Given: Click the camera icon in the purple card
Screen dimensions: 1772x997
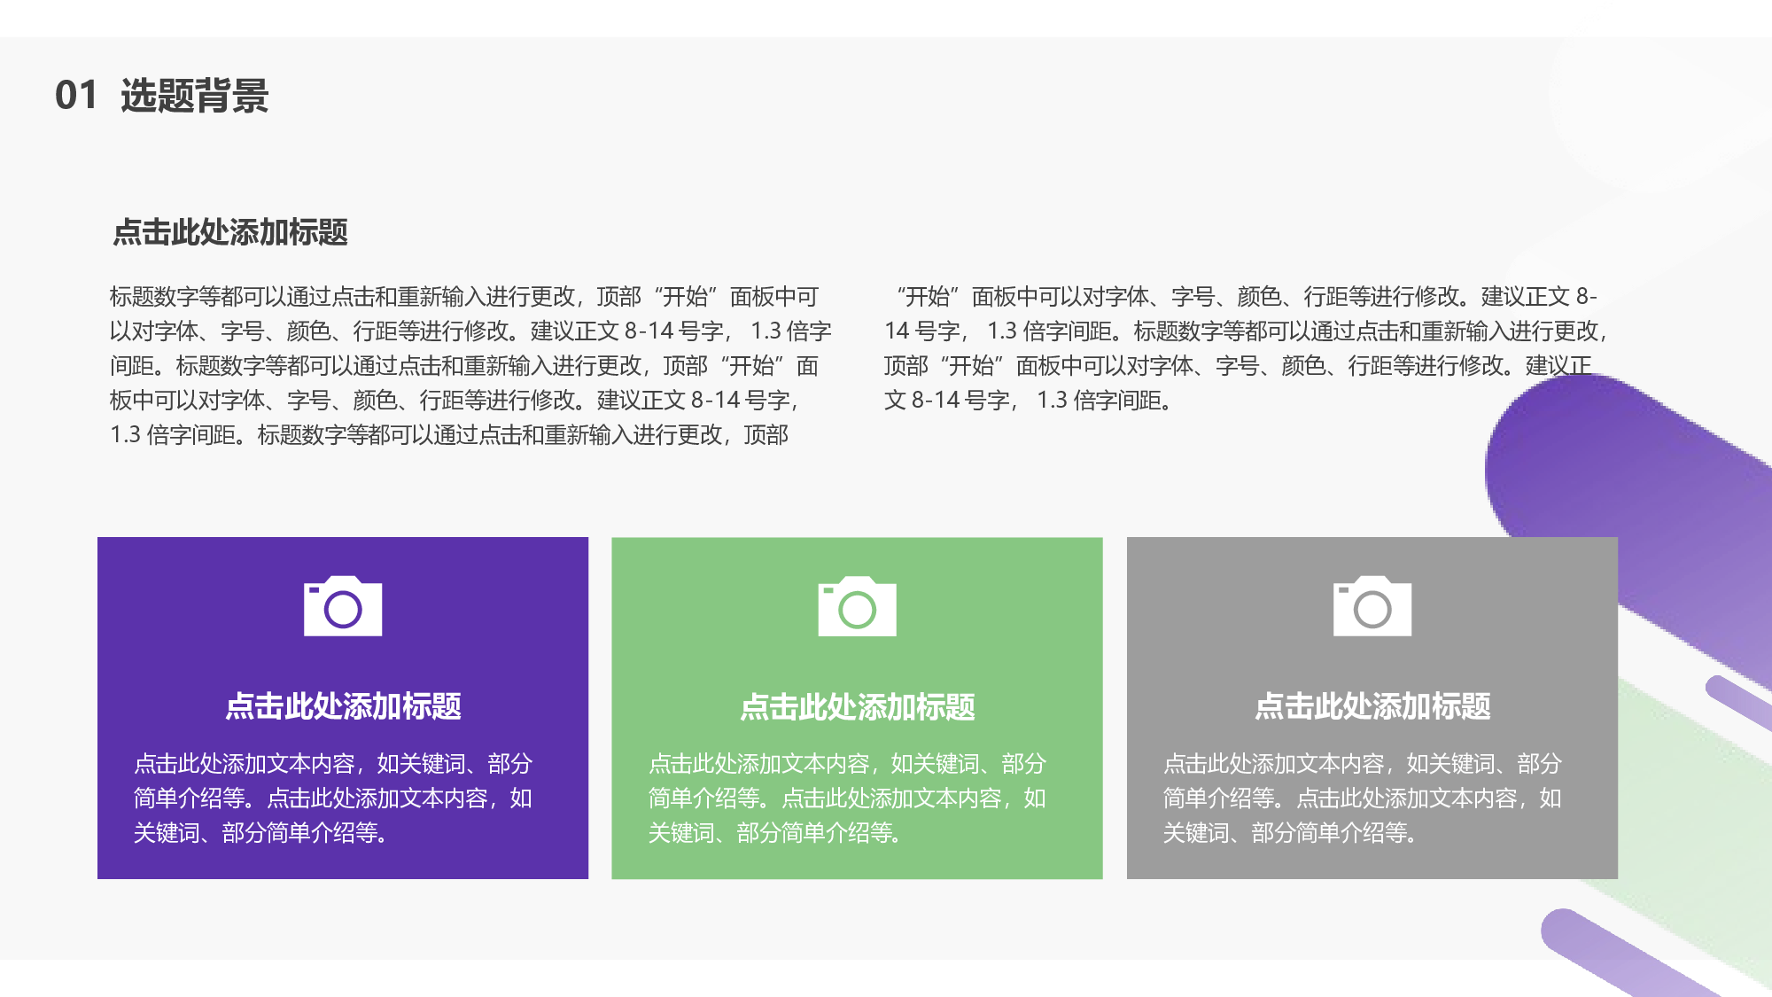Looking at the screenshot, I should click(x=343, y=606).
